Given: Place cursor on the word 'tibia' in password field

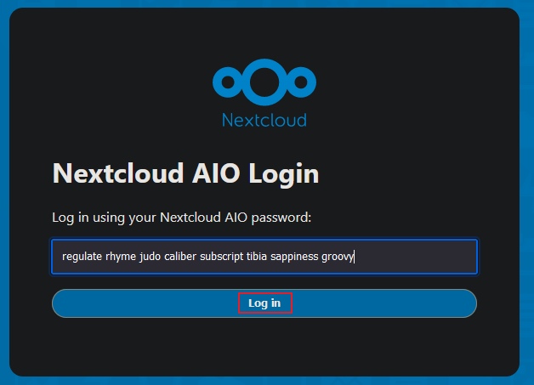Looking at the screenshot, I should pyautogui.click(x=257, y=257).
